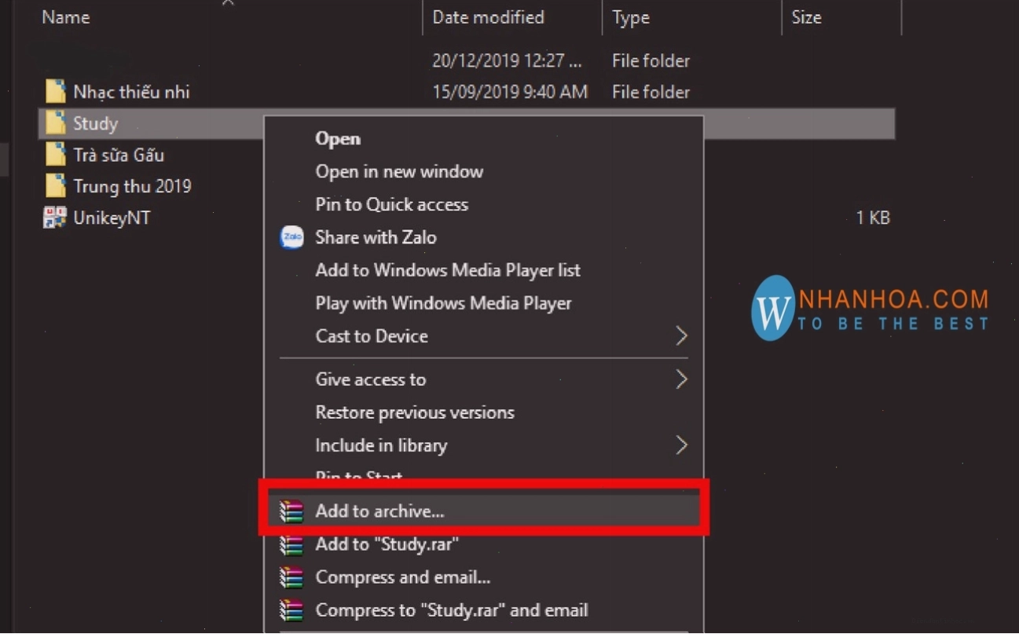Choose Add to "Study.rar" option
The height and width of the screenshot is (634, 1019).
point(387,544)
